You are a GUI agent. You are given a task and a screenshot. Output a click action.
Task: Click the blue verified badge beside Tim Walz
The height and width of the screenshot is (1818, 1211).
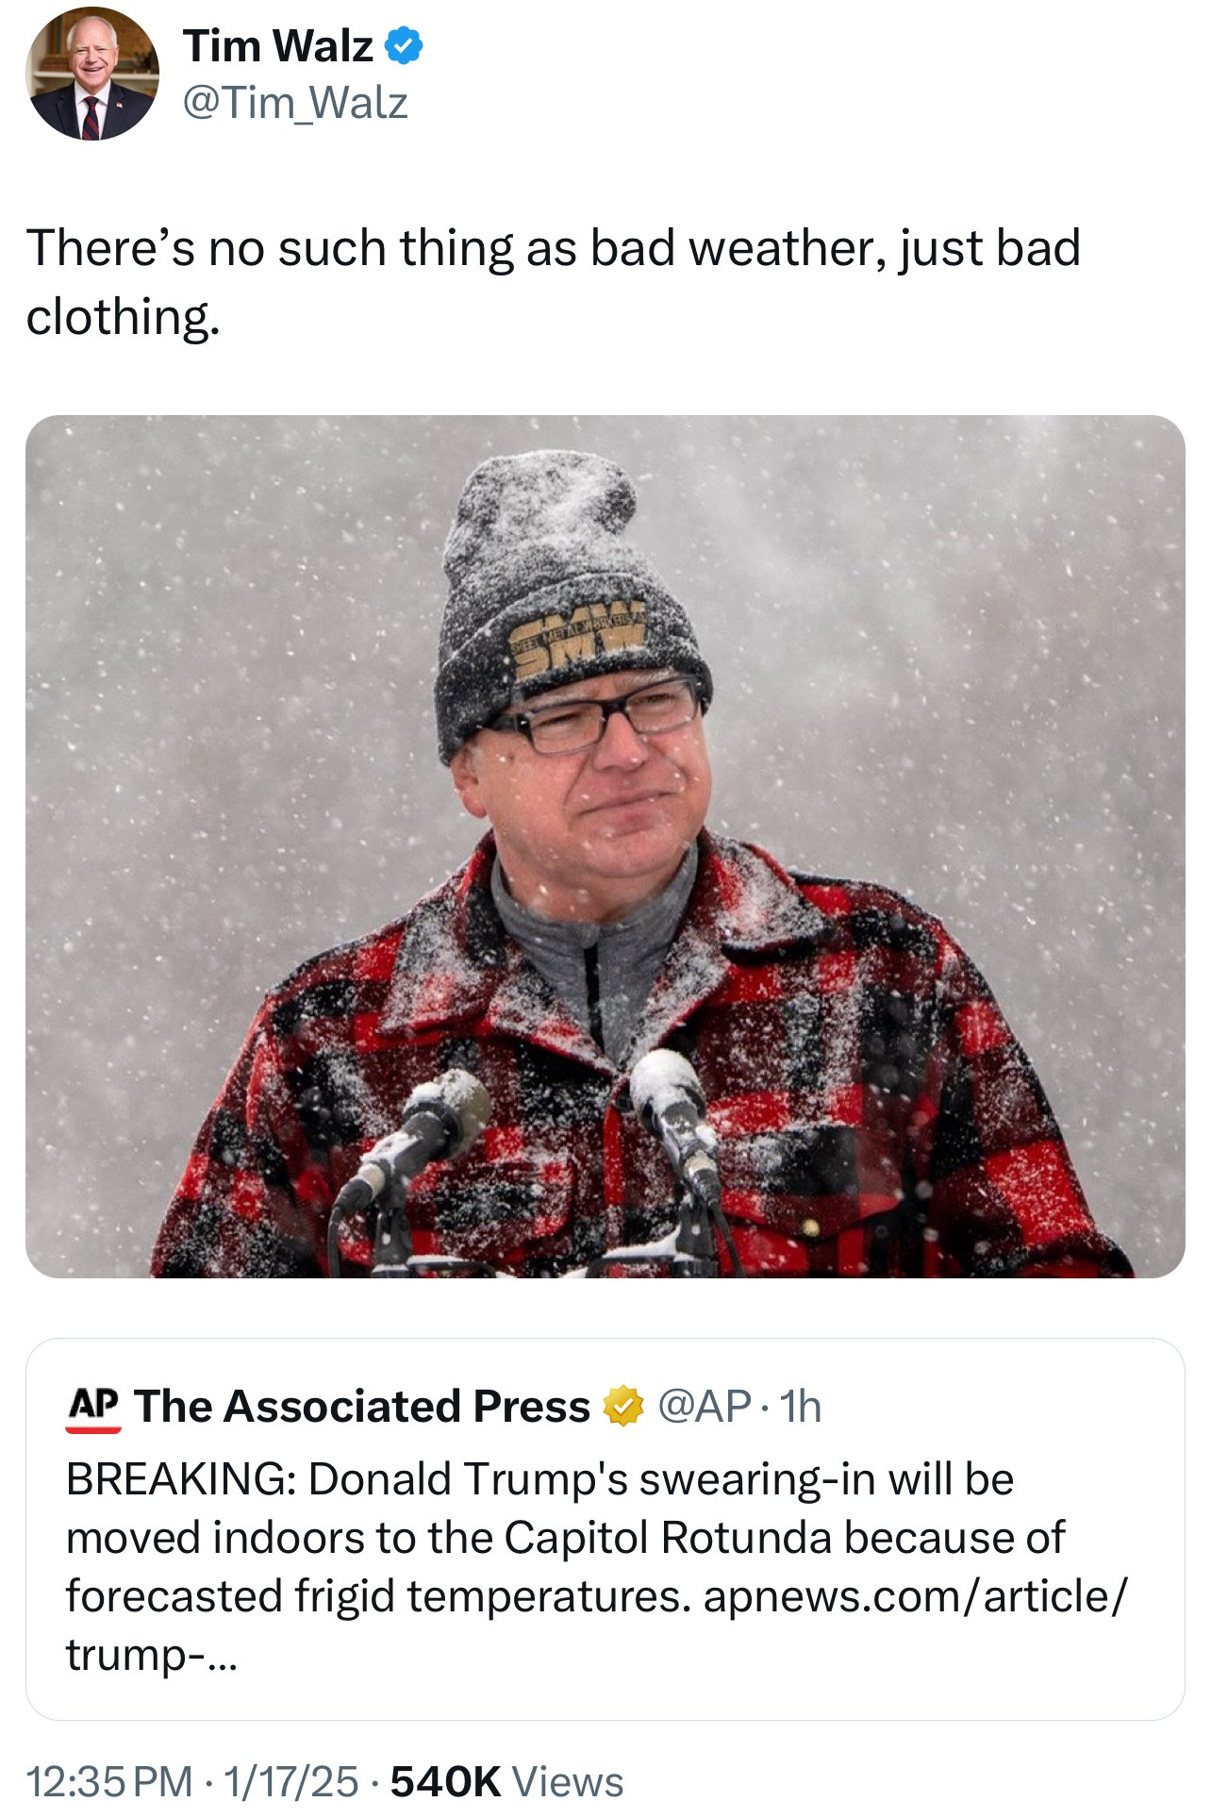click(x=405, y=46)
